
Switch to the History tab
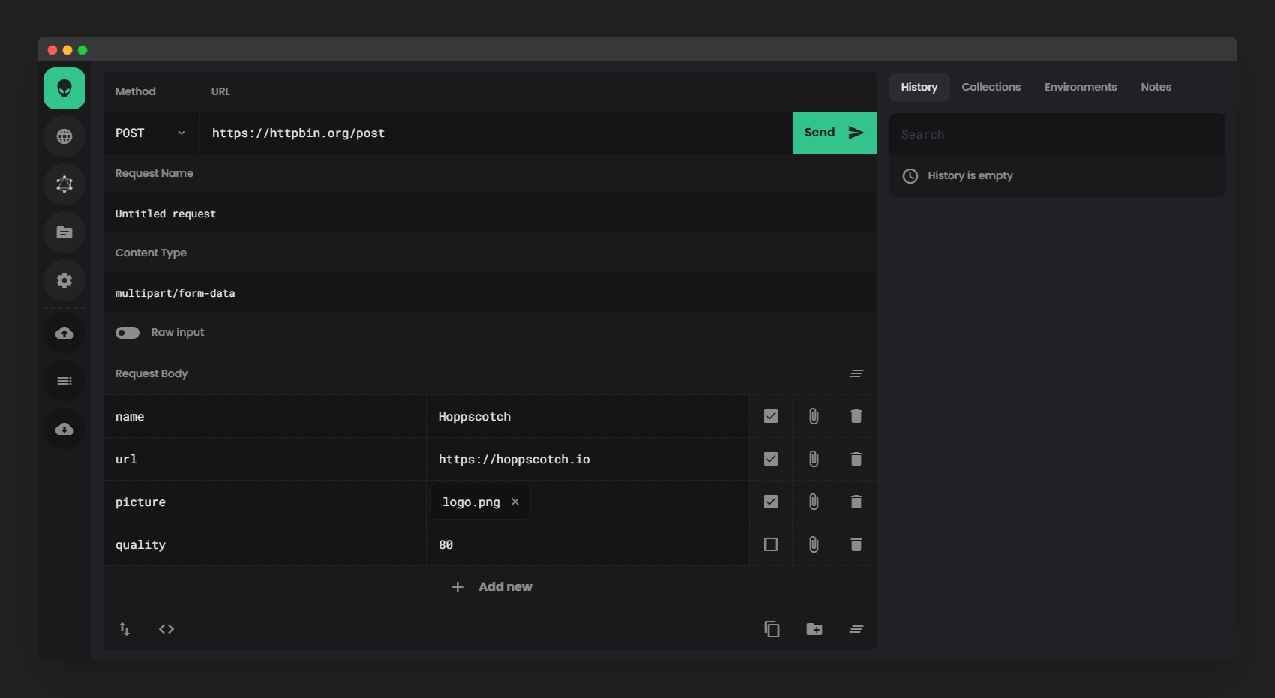[x=919, y=87]
